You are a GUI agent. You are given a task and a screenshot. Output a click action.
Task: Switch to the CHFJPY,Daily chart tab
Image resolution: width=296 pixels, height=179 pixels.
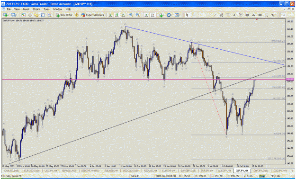point(260,170)
